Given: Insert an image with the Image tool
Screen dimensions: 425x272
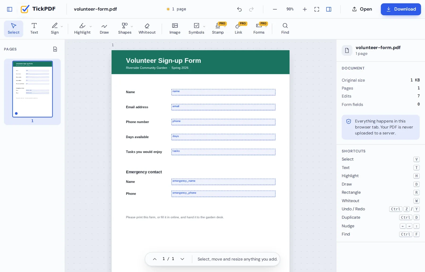Looking at the screenshot, I should (x=175, y=29).
